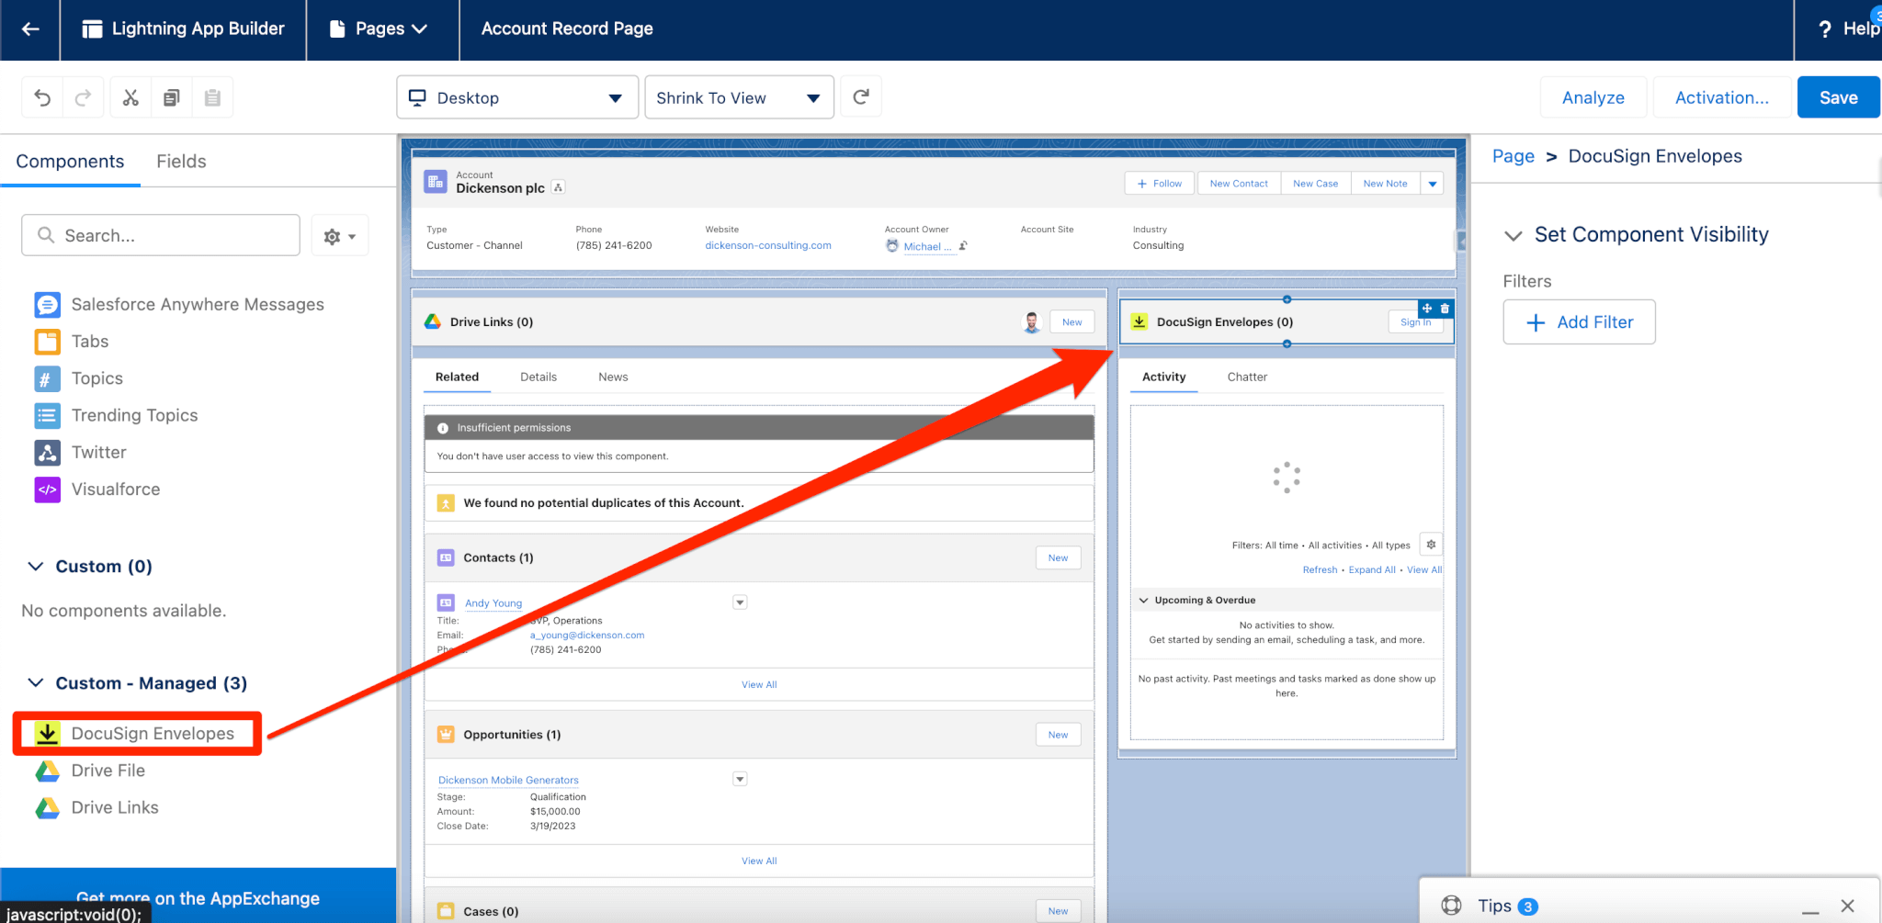Click the back arrow in header

pyautogui.click(x=30, y=28)
